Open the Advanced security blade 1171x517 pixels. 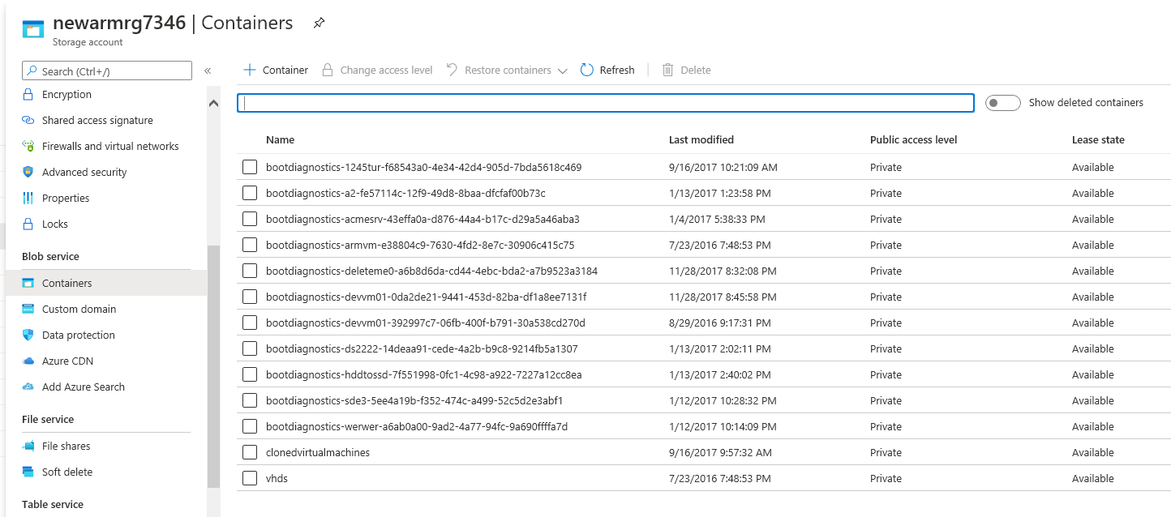pyautogui.click(x=83, y=172)
